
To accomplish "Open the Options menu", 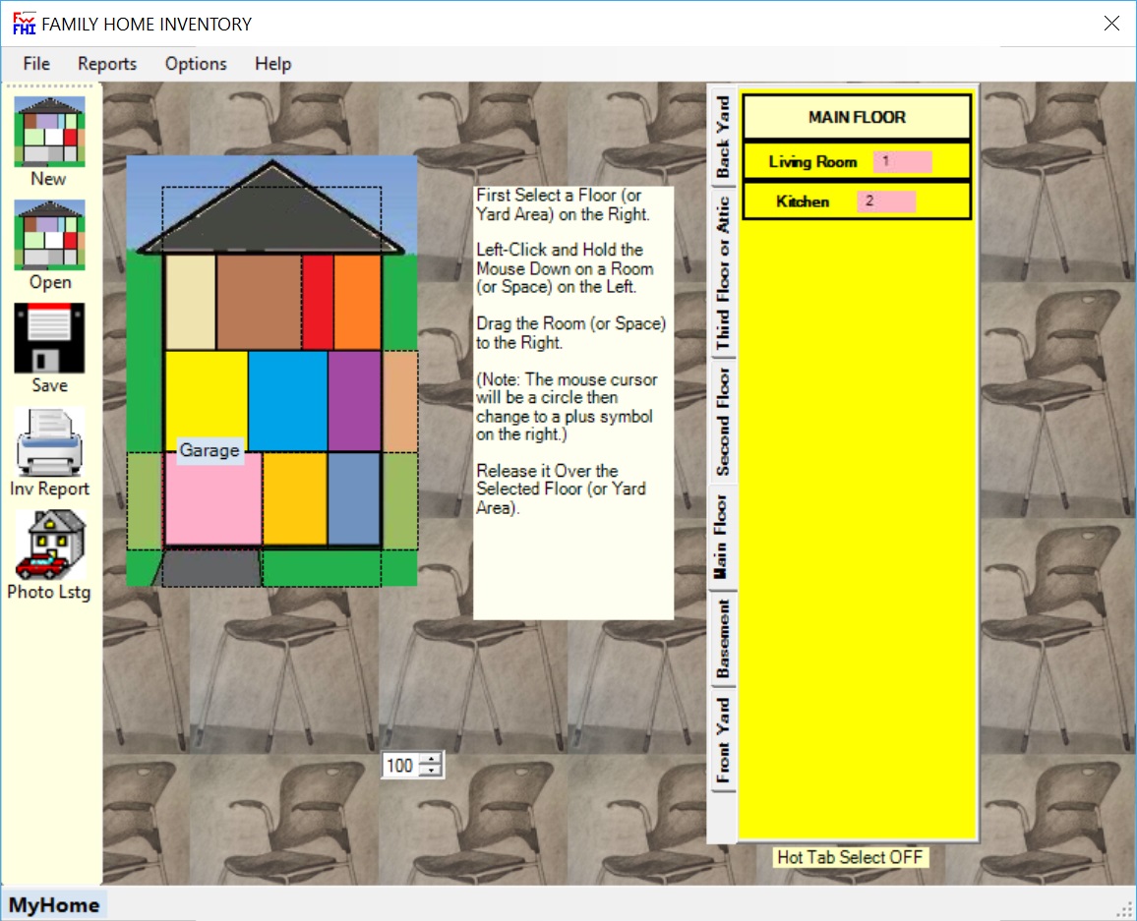I will click(196, 64).
